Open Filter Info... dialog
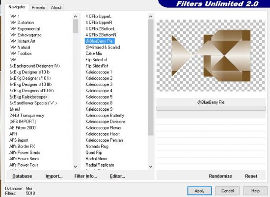Screen dimensions: 270x197 (x=85, y=176)
